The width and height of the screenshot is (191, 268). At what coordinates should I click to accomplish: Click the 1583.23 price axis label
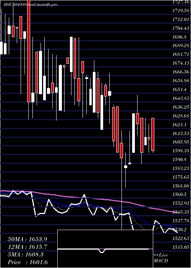[181, 168]
